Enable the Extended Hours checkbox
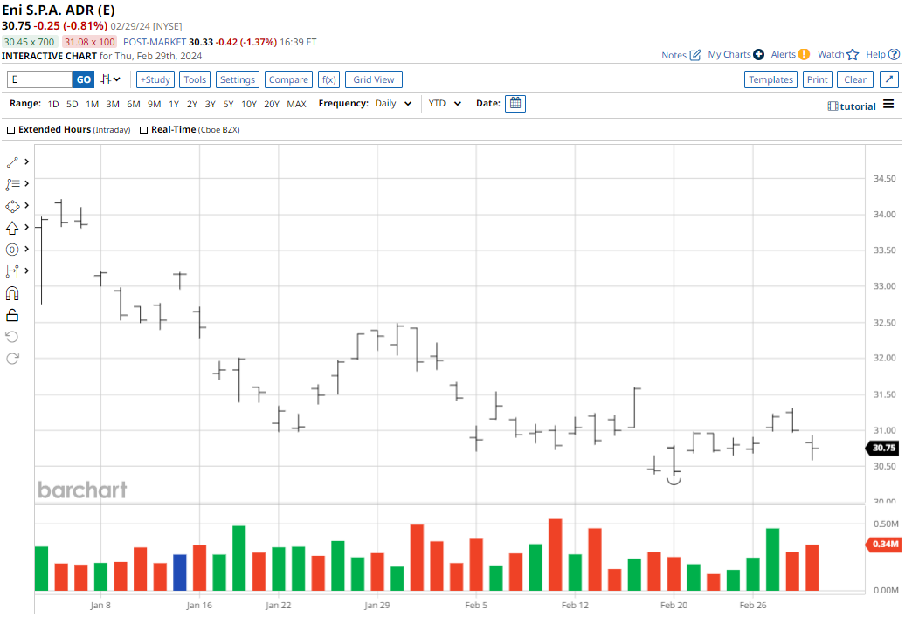Viewport: 912px width, 617px height. (11, 129)
